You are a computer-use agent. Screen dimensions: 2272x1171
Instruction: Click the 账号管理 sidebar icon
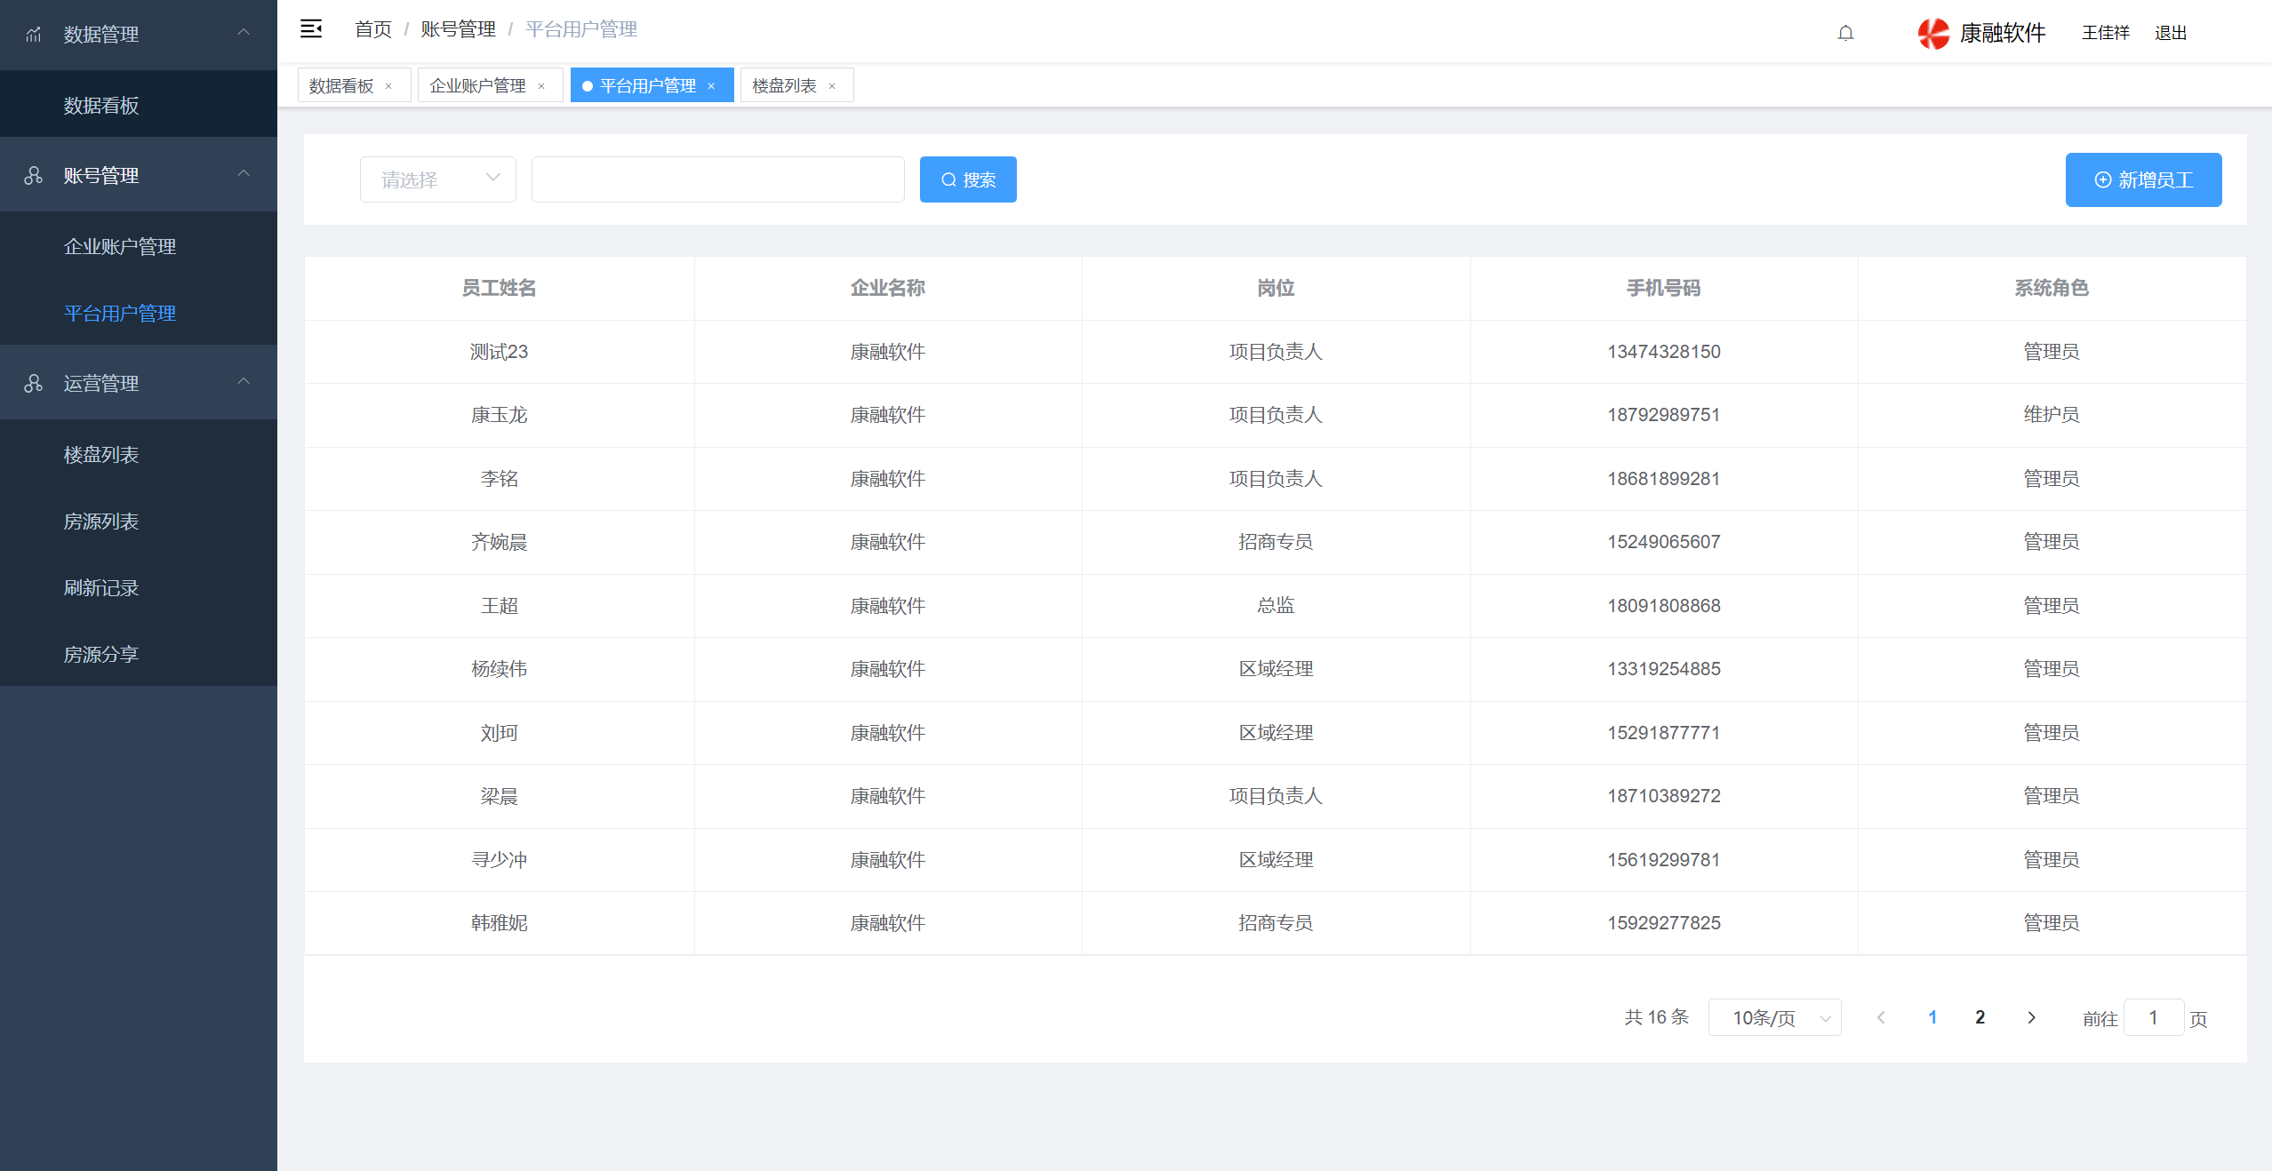(34, 176)
